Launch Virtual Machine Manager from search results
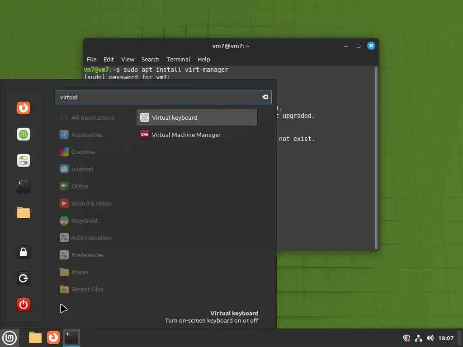This screenshot has width=463, height=347. [197, 135]
